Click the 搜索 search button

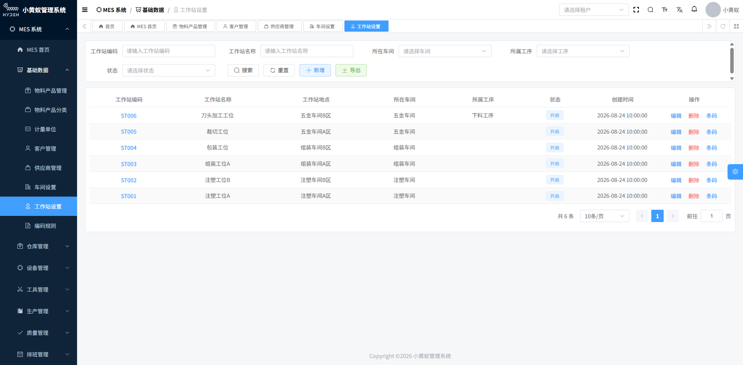click(243, 70)
